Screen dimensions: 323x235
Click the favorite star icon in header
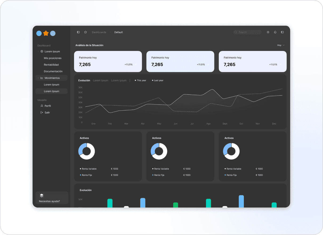[86, 32]
